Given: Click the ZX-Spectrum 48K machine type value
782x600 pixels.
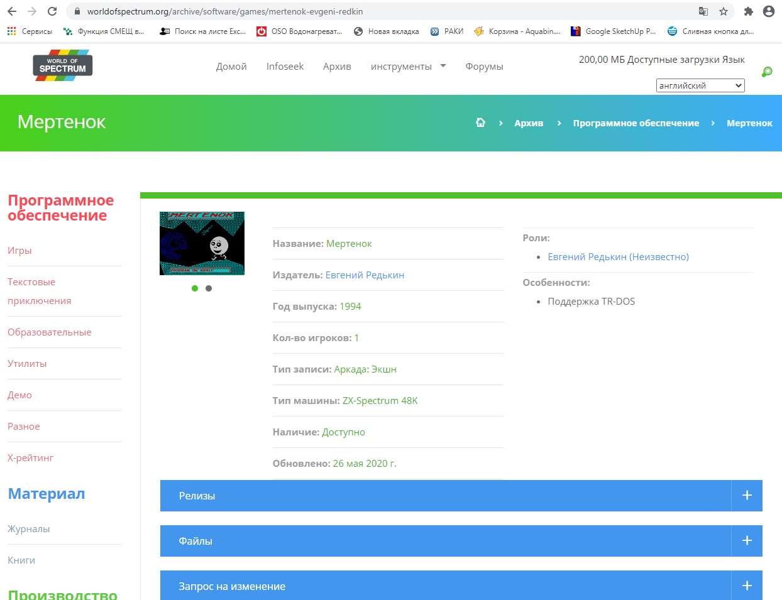Looking at the screenshot, I should click(x=380, y=400).
